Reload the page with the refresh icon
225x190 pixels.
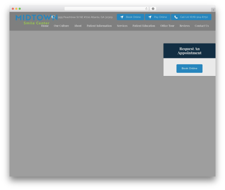click(x=146, y=9)
